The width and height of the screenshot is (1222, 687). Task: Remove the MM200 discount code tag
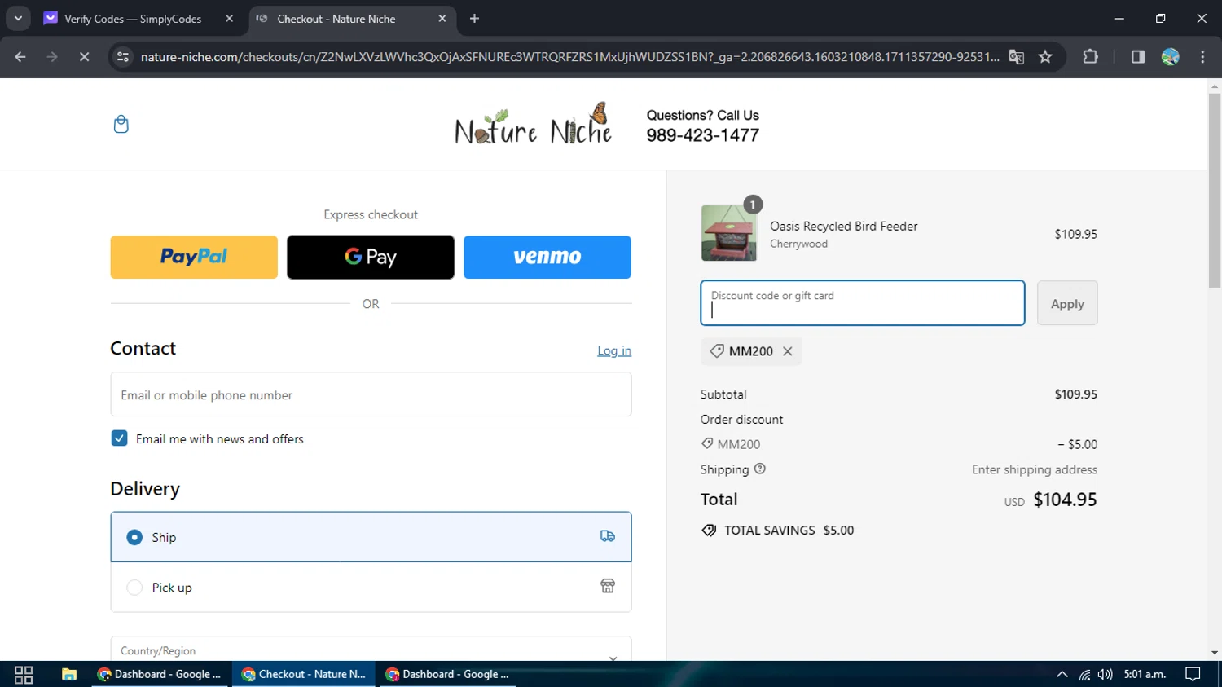pyautogui.click(x=788, y=351)
